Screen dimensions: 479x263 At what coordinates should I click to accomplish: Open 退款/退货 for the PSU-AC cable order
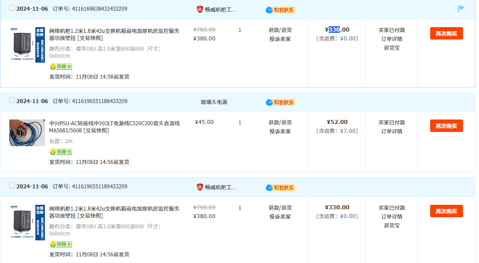click(x=280, y=123)
